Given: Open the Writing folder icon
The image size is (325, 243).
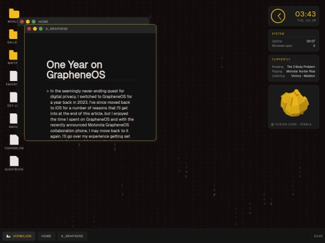Looking at the screenshot, I should (x=13, y=55).
